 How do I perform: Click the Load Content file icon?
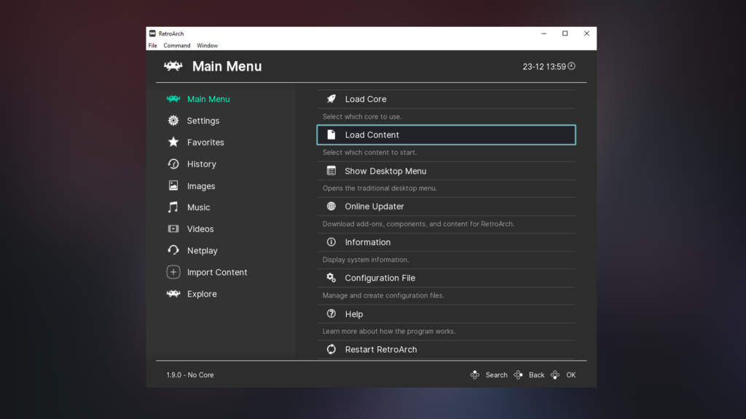[331, 135]
